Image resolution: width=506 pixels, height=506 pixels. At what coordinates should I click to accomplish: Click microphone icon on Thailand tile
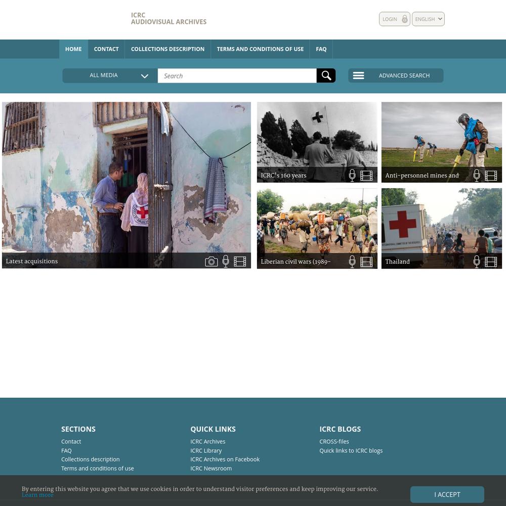pyautogui.click(x=477, y=262)
